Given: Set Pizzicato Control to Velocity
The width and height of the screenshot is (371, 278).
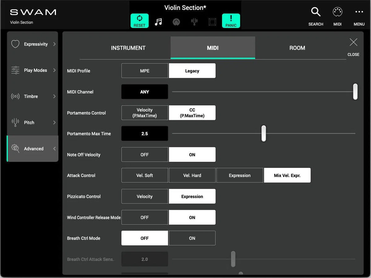Looking at the screenshot, I should tap(144, 196).
